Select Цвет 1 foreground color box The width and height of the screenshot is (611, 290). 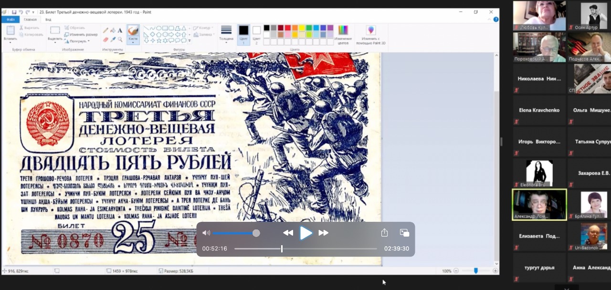click(x=244, y=34)
